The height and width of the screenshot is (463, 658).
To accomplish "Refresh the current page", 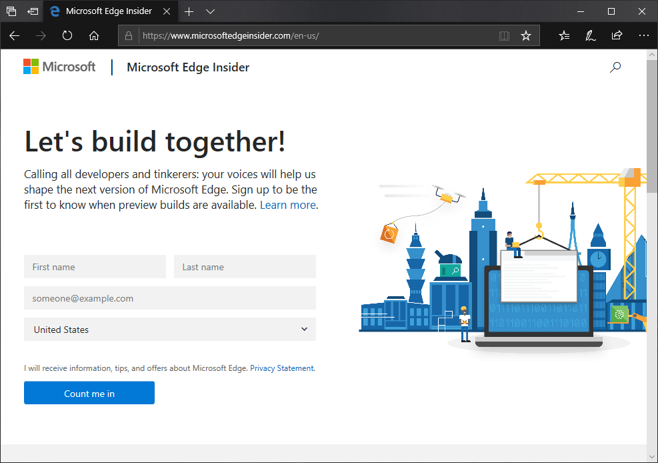I will click(x=67, y=35).
